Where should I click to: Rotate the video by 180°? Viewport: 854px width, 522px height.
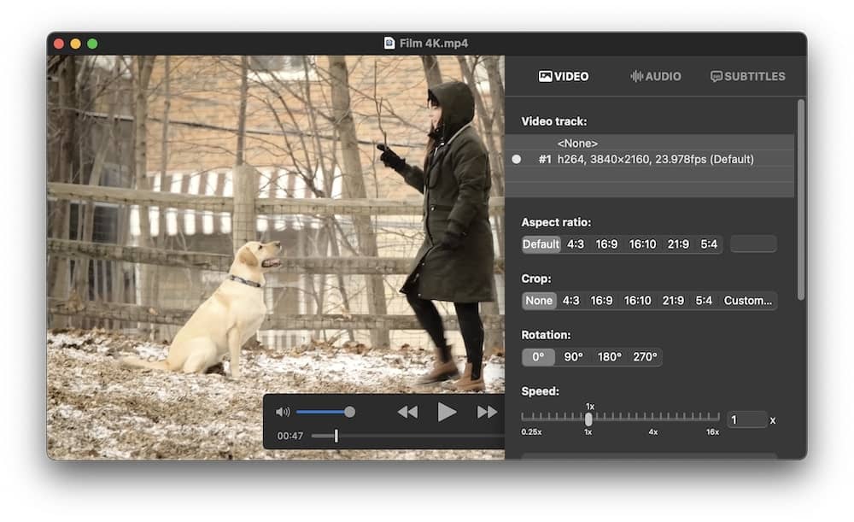(x=610, y=357)
